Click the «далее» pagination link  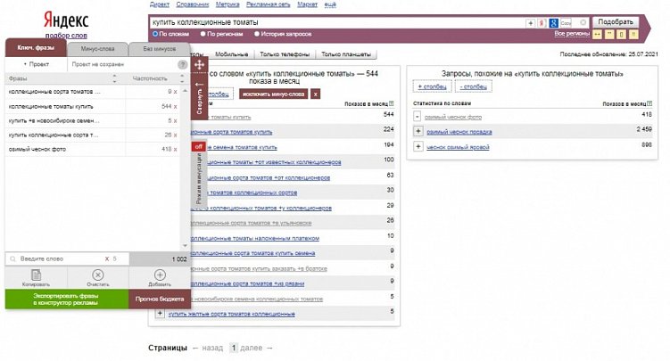pyautogui.click(x=252, y=348)
